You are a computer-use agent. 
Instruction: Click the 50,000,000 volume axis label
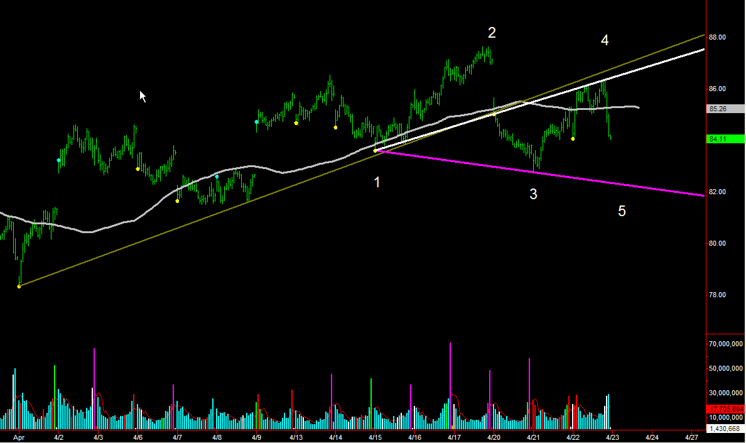click(x=725, y=368)
